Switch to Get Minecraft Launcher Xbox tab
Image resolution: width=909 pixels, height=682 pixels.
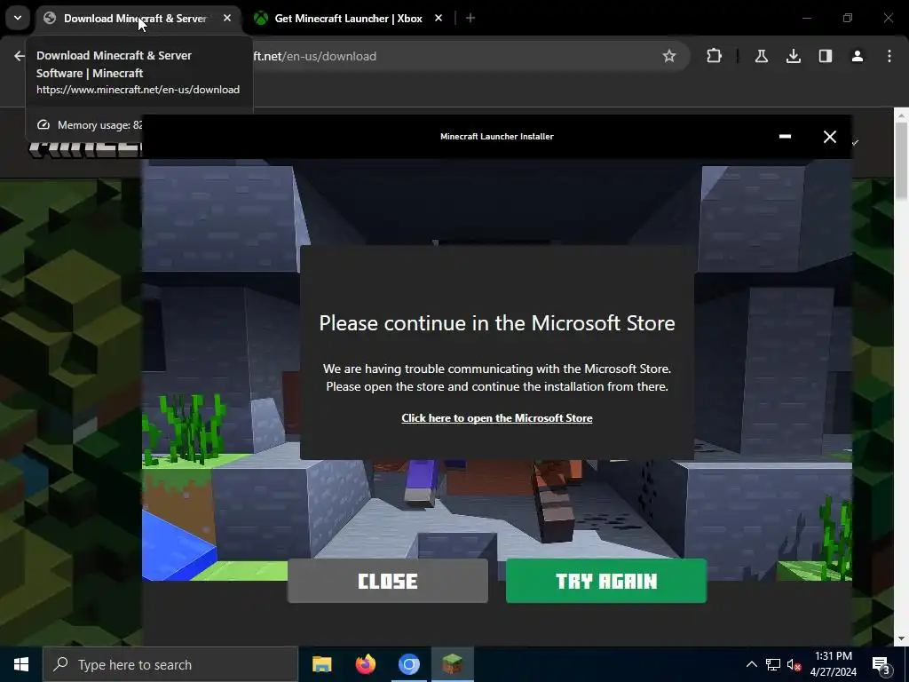(x=348, y=19)
